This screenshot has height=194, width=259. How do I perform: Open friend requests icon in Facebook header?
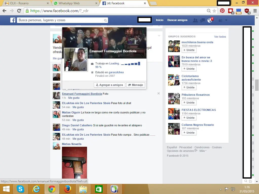point(195,20)
